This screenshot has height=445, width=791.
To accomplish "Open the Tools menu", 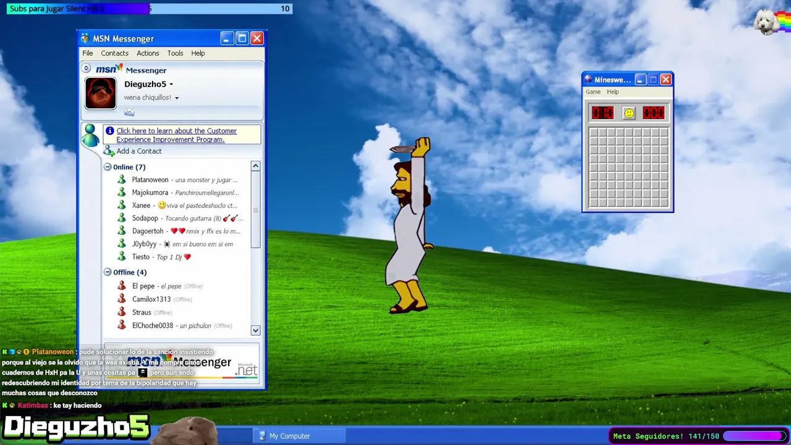I will (176, 53).
